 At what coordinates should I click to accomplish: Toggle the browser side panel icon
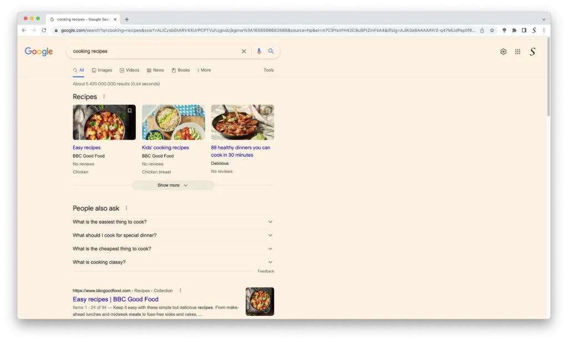coord(524,31)
